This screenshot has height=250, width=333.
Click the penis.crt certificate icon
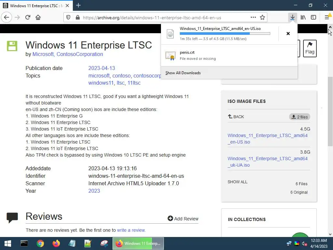tap(170, 56)
